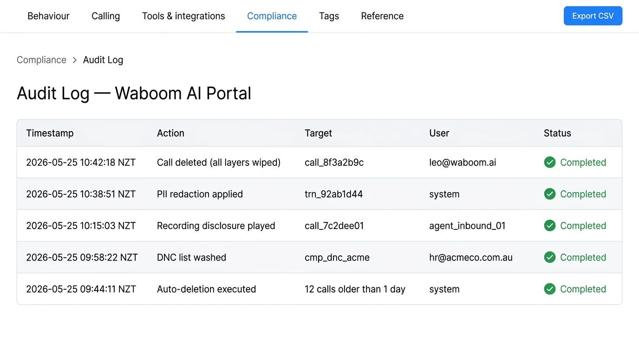This screenshot has height=356, width=639.
Task: Click the breadcrumb chevron separator after Compliance
Action: click(x=75, y=60)
